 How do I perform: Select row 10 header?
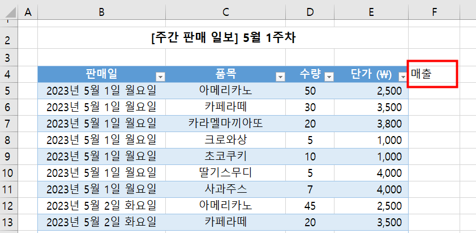(9, 173)
